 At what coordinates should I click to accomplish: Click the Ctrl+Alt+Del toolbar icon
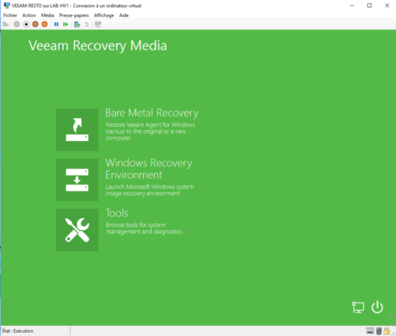[6, 24]
